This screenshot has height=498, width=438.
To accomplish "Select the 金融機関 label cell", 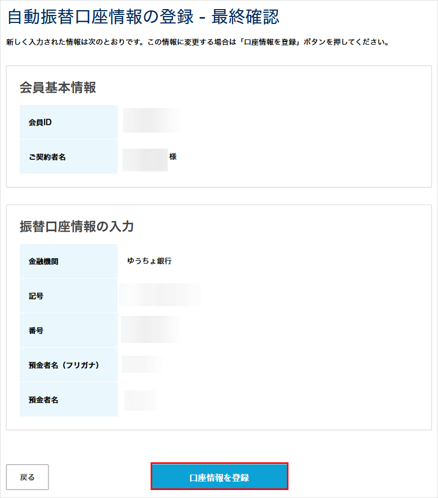I will coord(68,261).
